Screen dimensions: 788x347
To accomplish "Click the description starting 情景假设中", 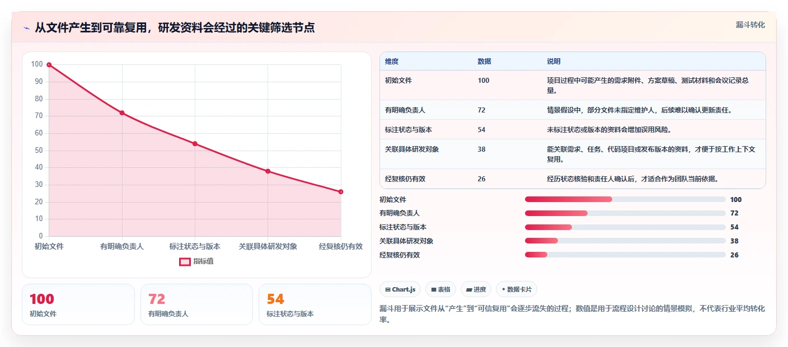I will click(640, 110).
